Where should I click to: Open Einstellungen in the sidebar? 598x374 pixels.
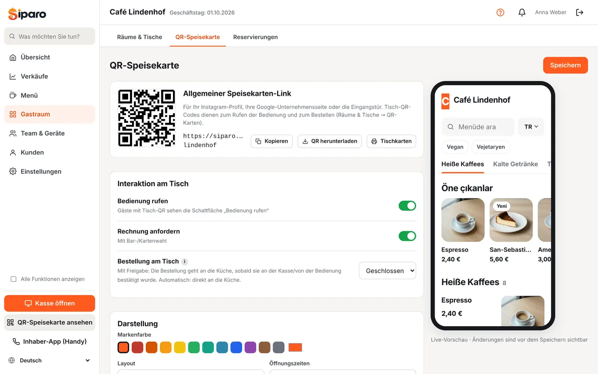49,172
